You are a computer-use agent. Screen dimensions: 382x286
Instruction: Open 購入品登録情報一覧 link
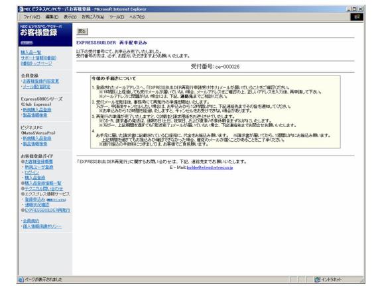(x=43, y=183)
